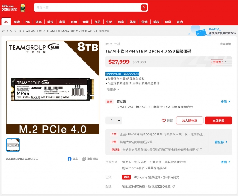Open 查看 for gift details
238x196 pixels.
coord(225,102)
